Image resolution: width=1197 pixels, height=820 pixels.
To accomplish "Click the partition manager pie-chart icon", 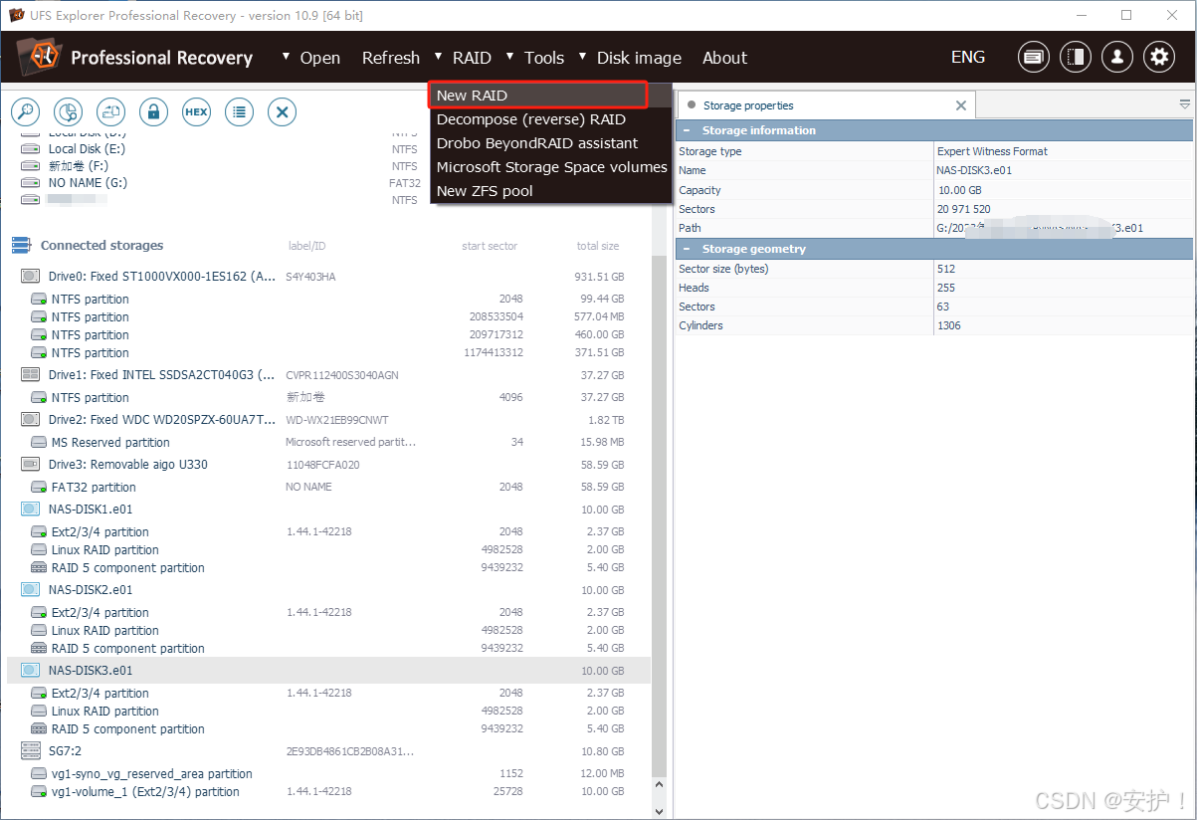I will pos(68,112).
